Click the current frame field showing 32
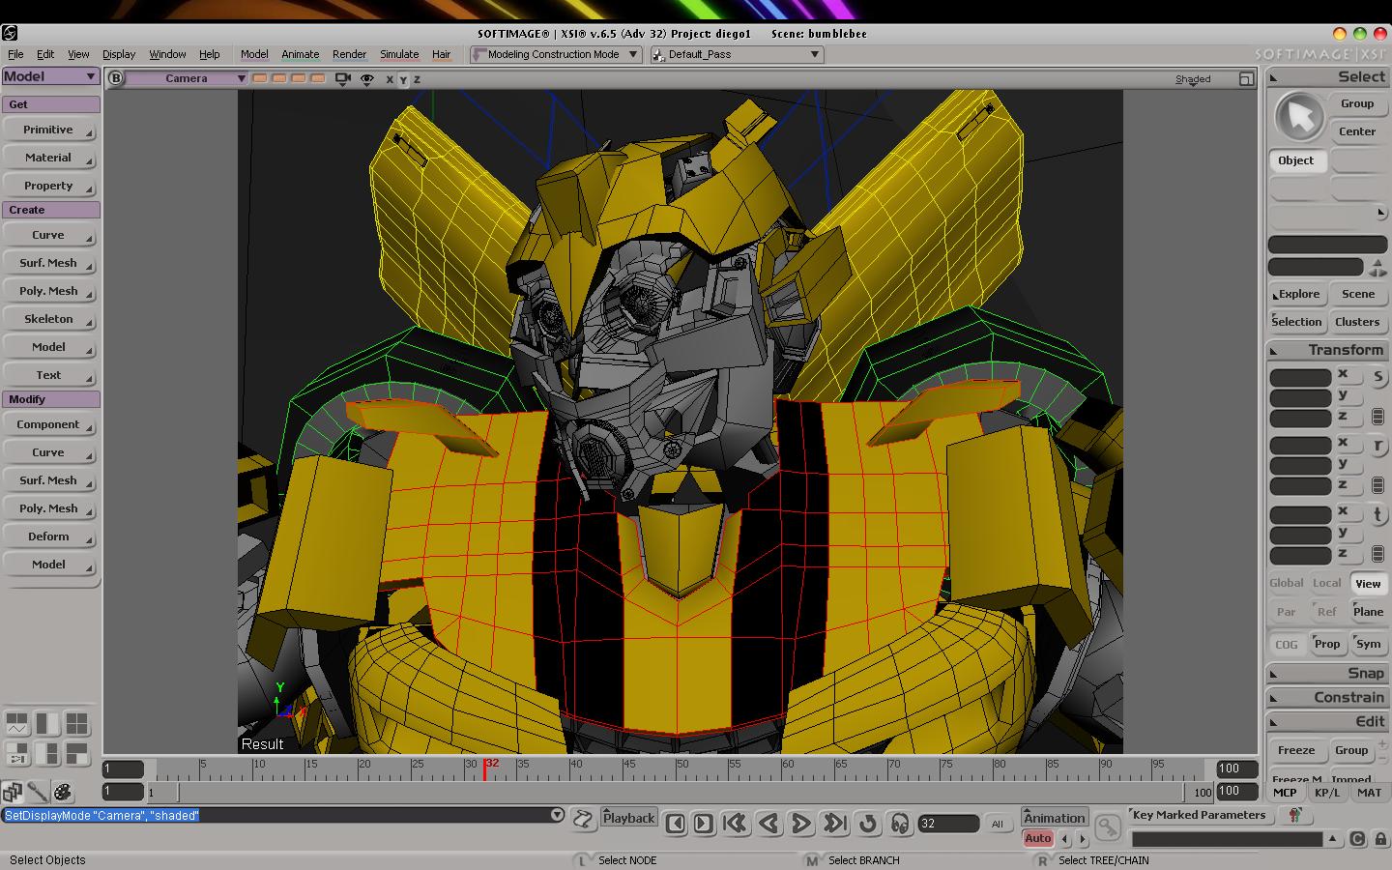 [x=948, y=824]
